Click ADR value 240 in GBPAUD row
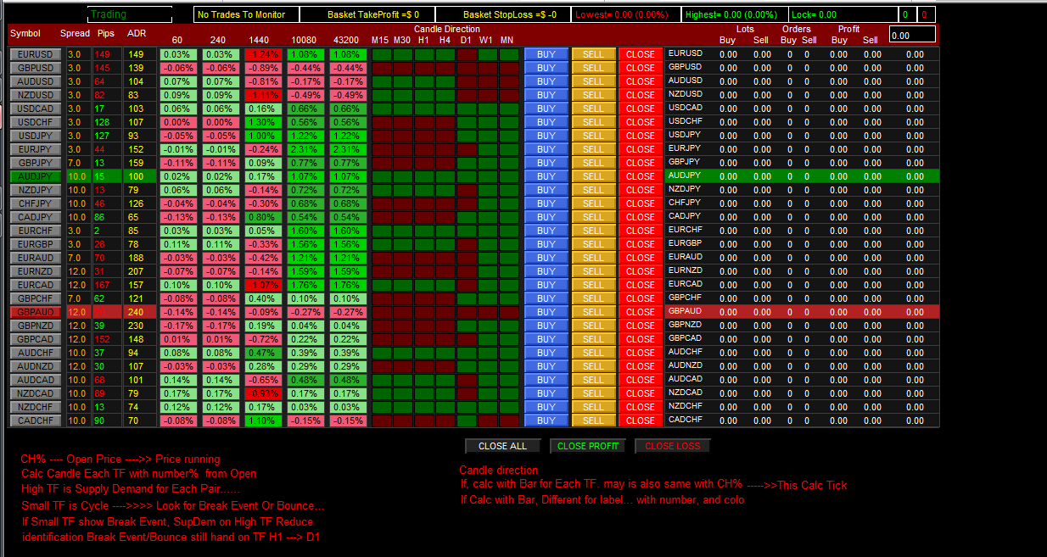Image resolution: width=1047 pixels, height=557 pixels. point(136,312)
